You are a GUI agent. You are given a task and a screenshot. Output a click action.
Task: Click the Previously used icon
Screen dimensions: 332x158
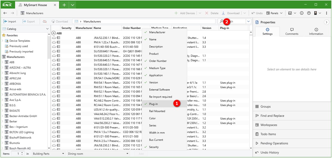(x=7, y=46)
